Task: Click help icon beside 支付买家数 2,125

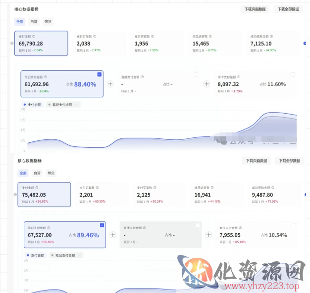Action: (155, 188)
